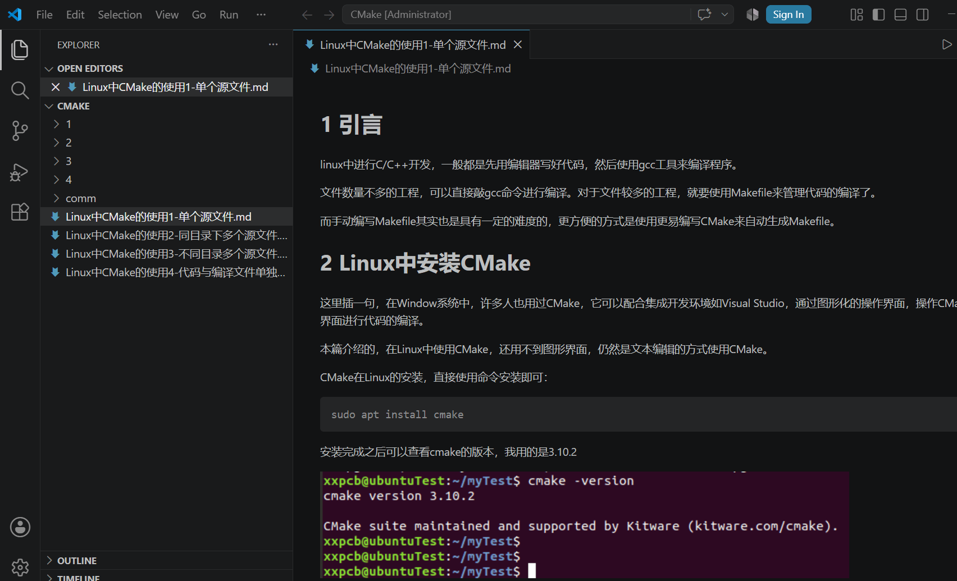The image size is (957, 581).
Task: Open the View menu
Action: tap(167, 15)
